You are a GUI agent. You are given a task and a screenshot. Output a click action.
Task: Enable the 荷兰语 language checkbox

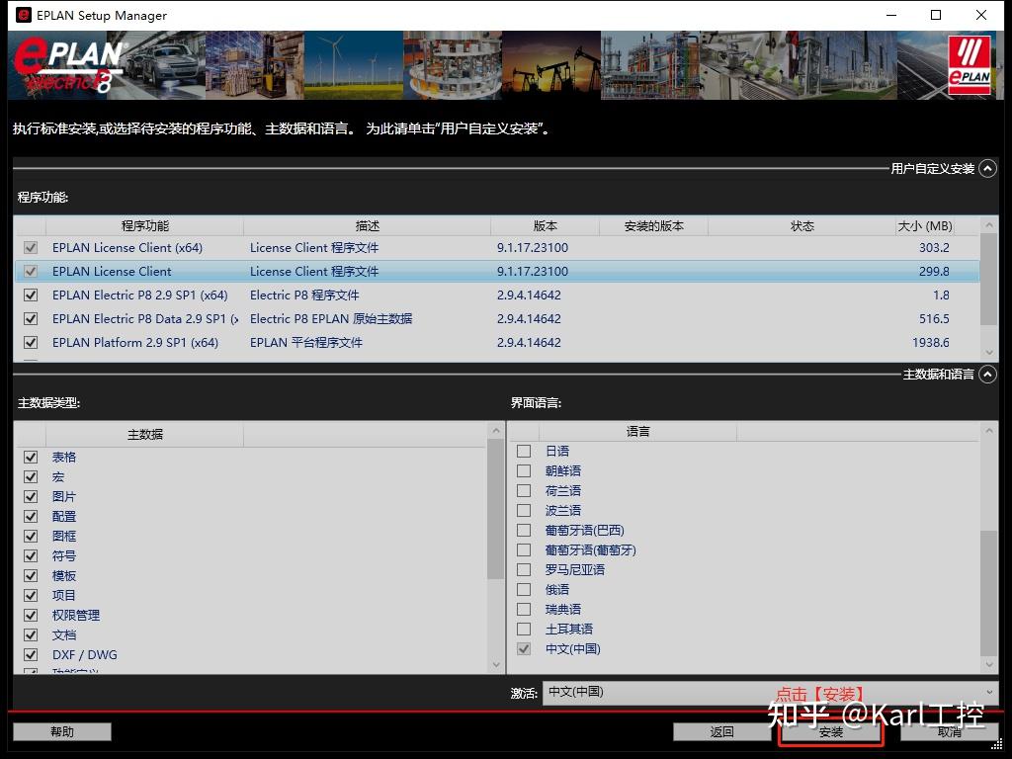524,490
